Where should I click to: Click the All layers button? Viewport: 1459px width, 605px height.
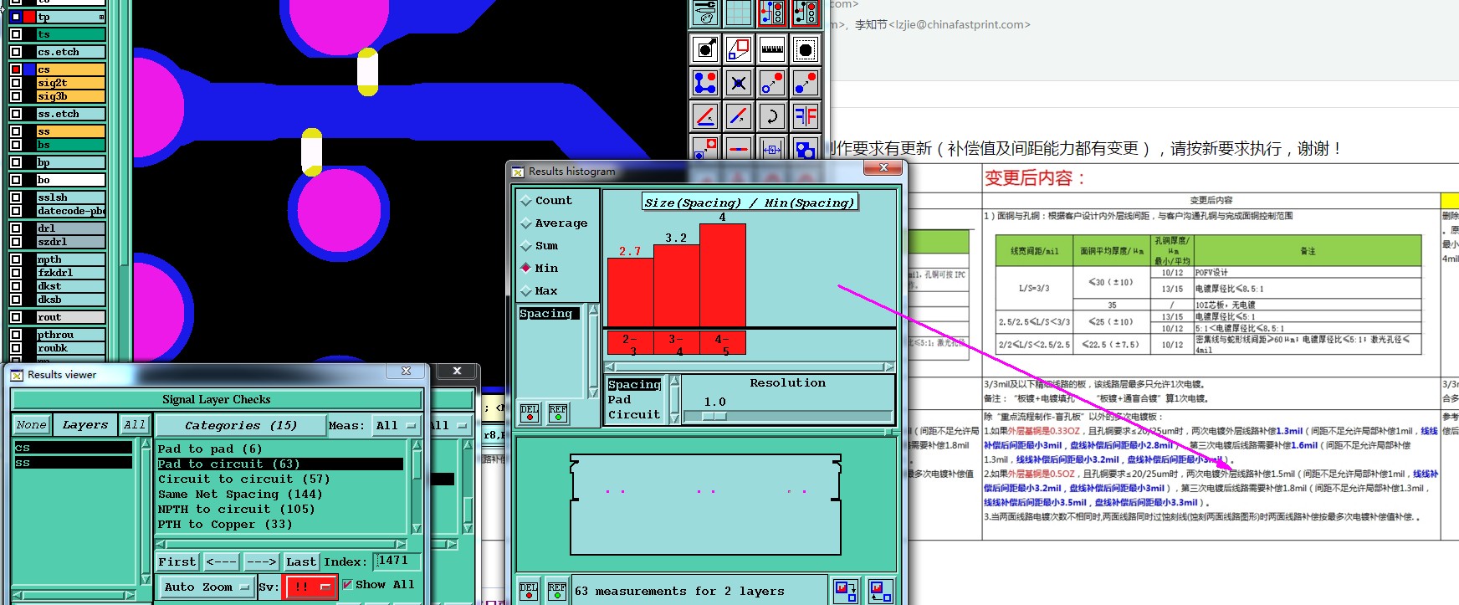click(135, 425)
